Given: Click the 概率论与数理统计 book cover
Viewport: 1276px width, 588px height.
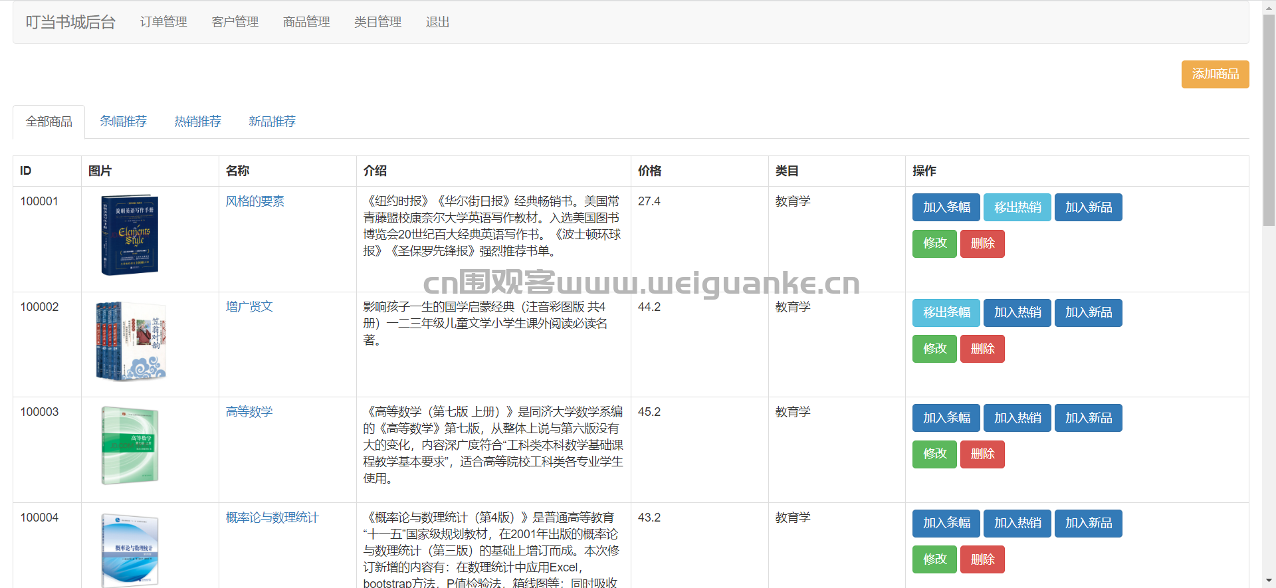Looking at the screenshot, I should 130,550.
